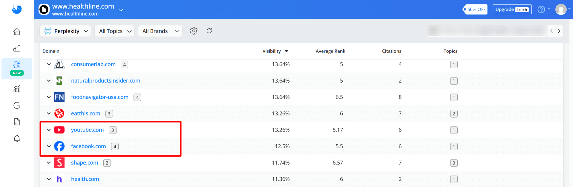Image resolution: width=573 pixels, height=187 pixels.
Task: Open the Google G sidebar icon
Action: [x=17, y=105]
